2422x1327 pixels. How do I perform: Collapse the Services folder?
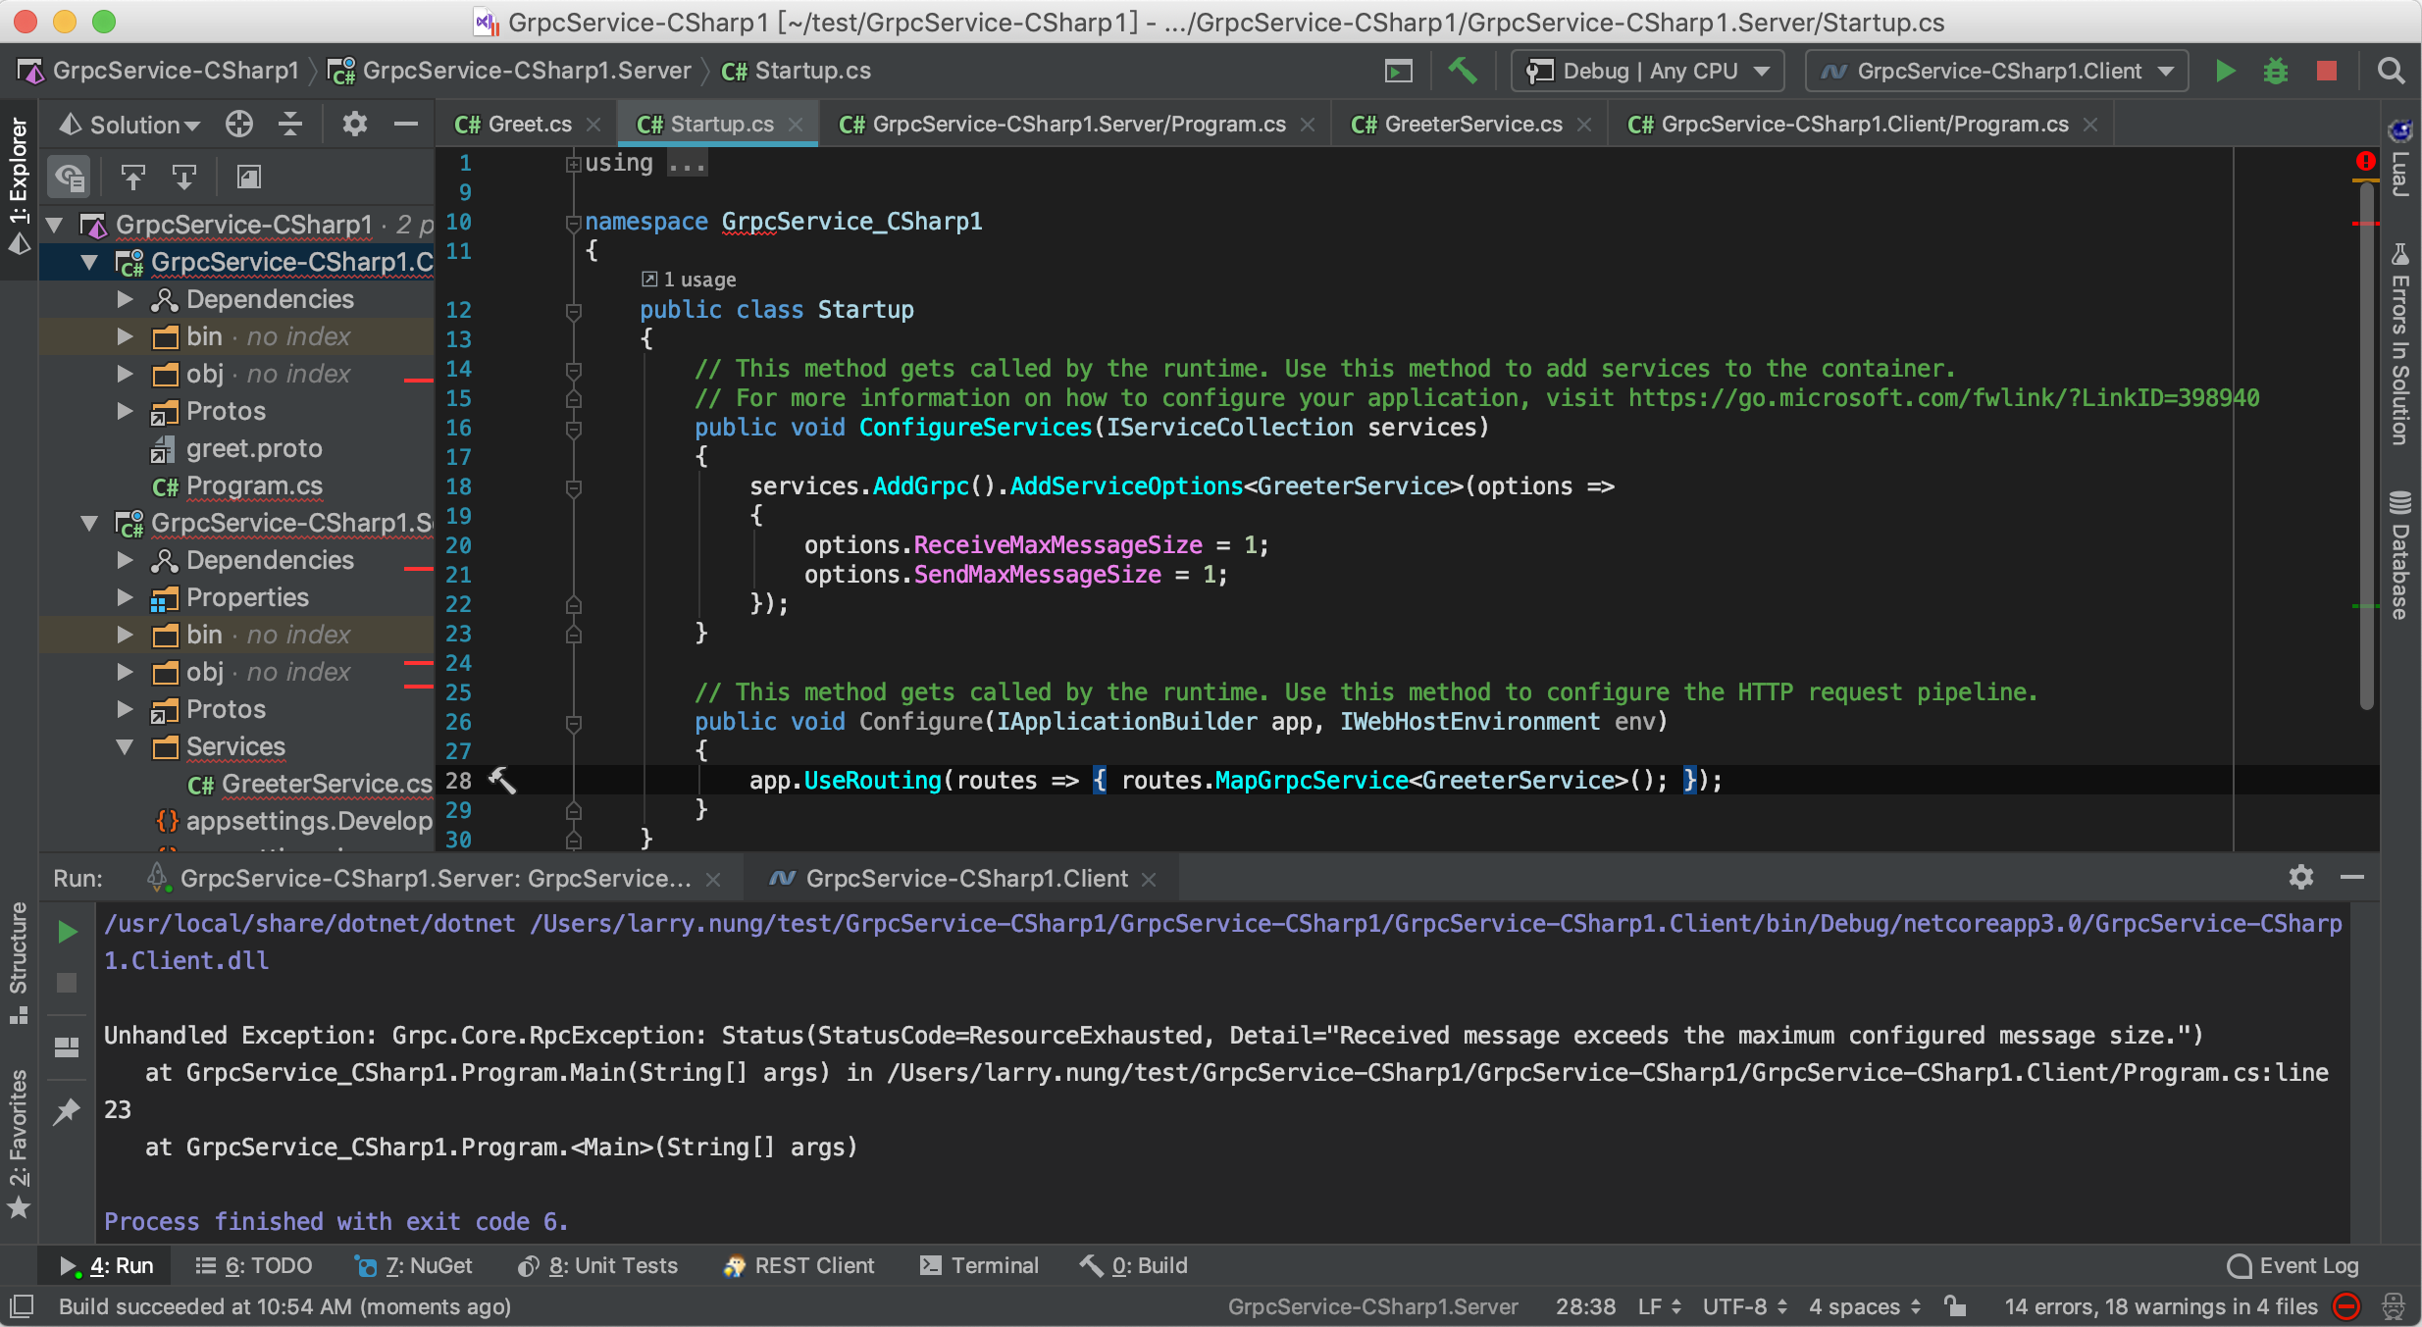(125, 747)
